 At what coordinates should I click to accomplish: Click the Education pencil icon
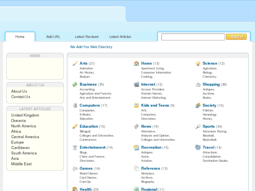tap(75, 126)
